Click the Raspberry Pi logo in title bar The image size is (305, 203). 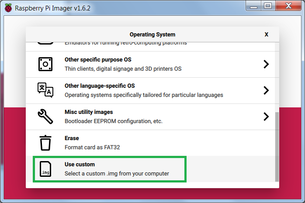[x=8, y=8]
